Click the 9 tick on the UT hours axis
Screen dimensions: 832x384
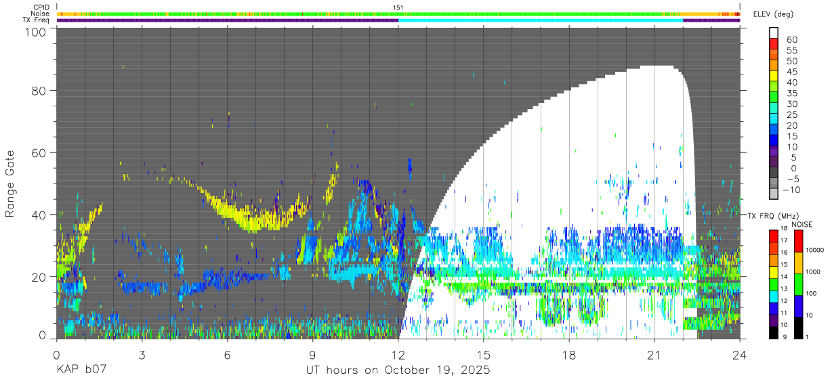pyautogui.click(x=312, y=355)
